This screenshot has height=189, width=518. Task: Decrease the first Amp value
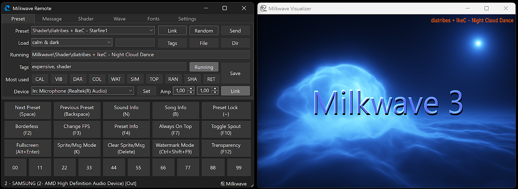(x=191, y=93)
